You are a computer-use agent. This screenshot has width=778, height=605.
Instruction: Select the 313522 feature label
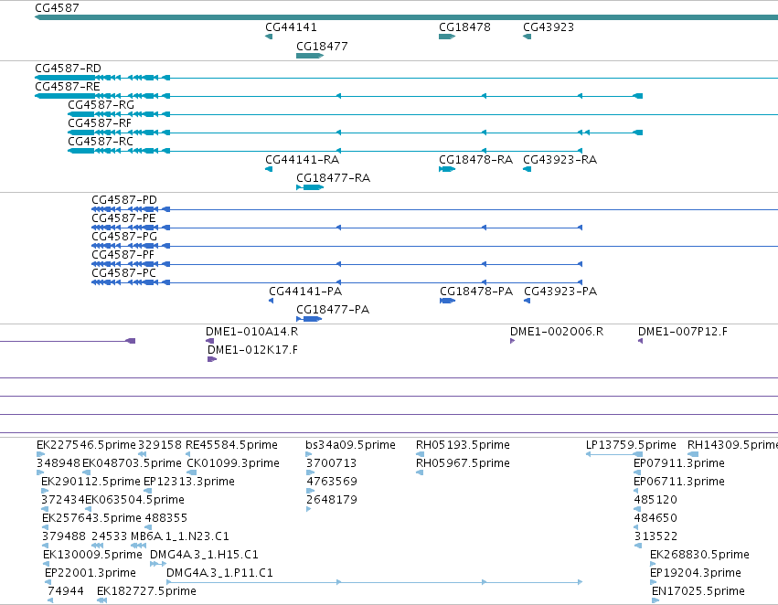click(x=655, y=536)
